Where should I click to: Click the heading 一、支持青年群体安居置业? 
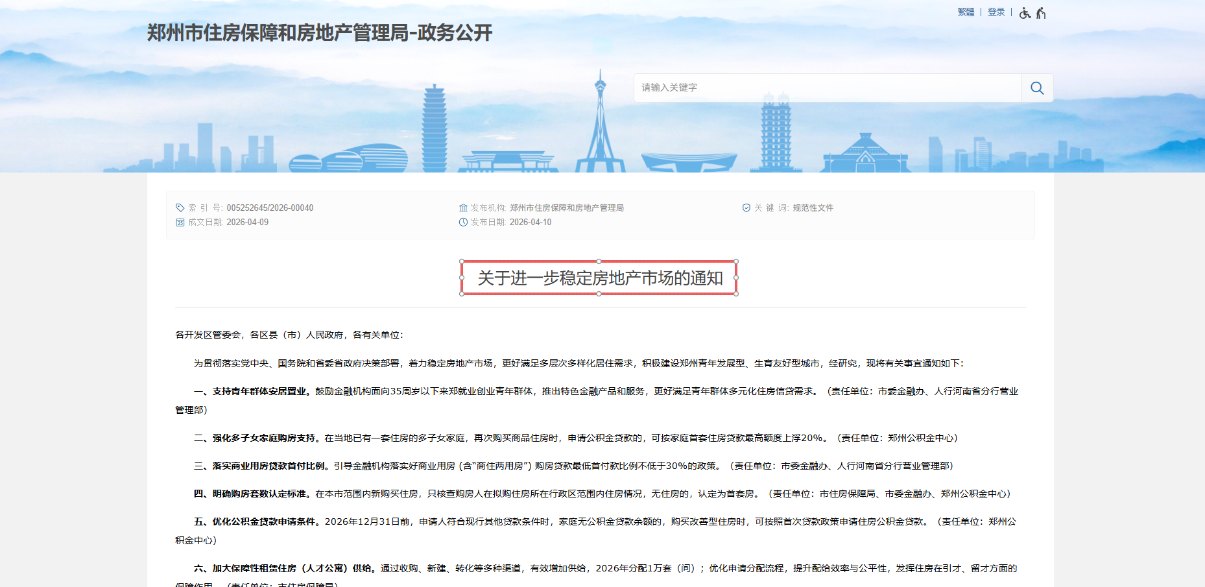[253, 392]
